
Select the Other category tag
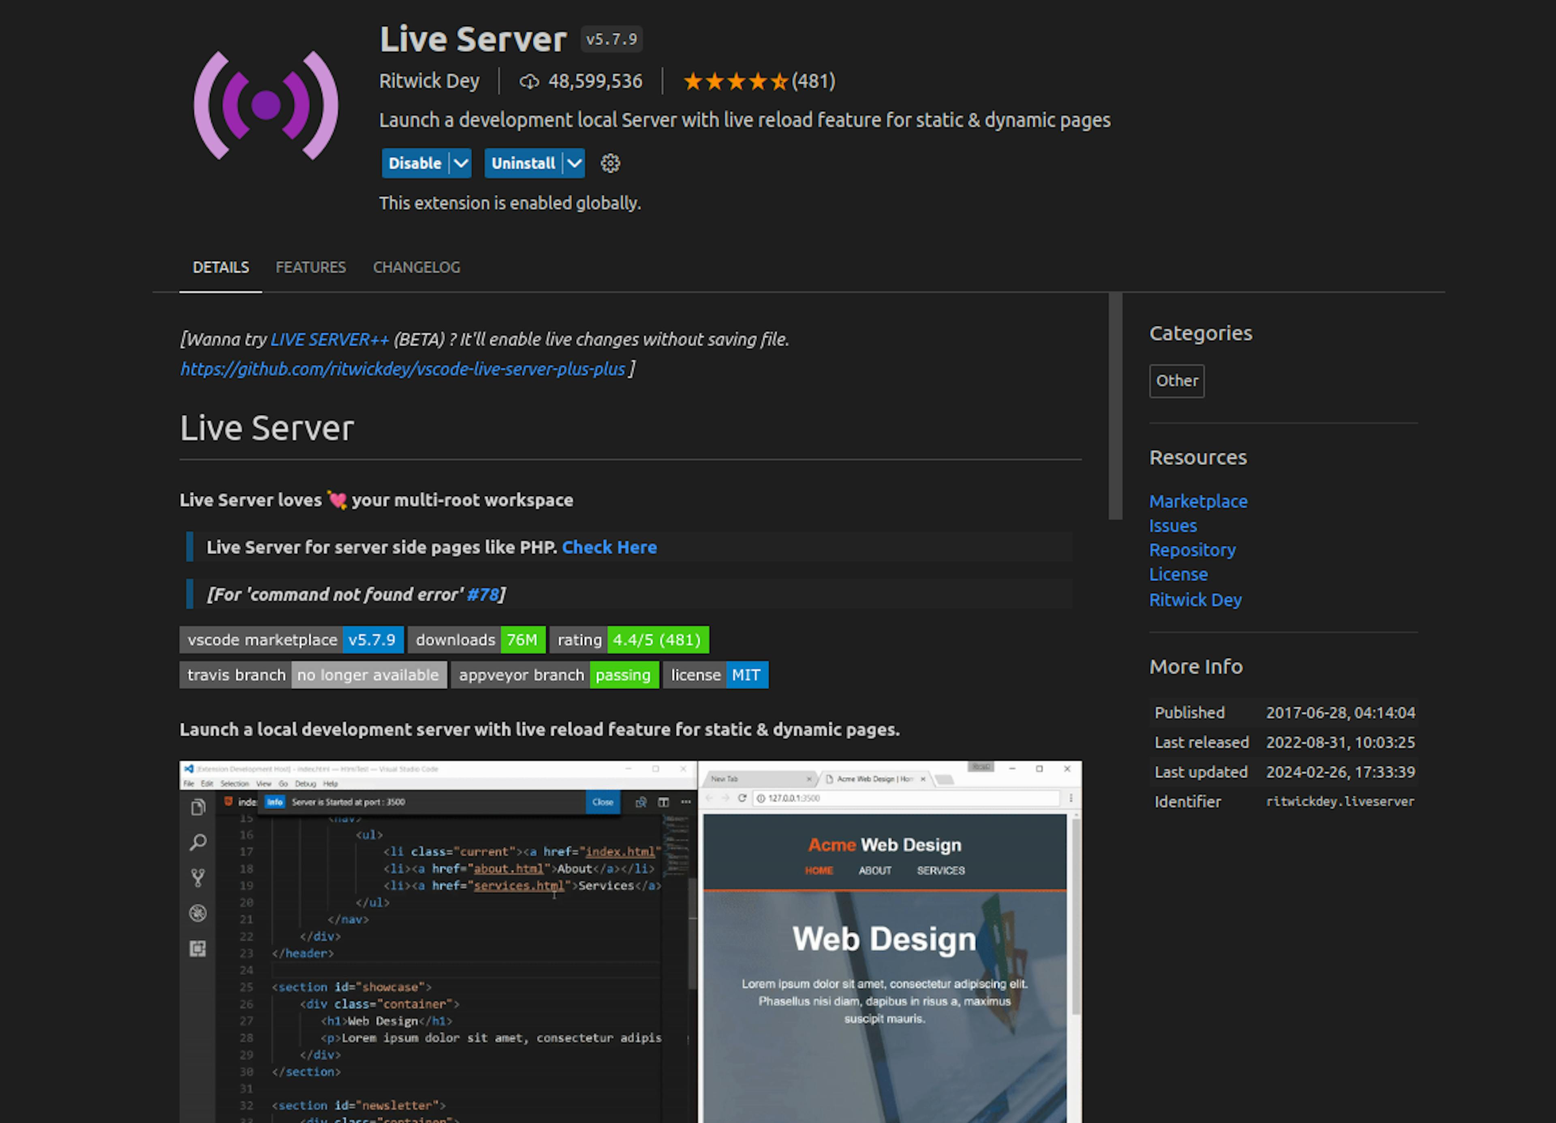(x=1177, y=381)
